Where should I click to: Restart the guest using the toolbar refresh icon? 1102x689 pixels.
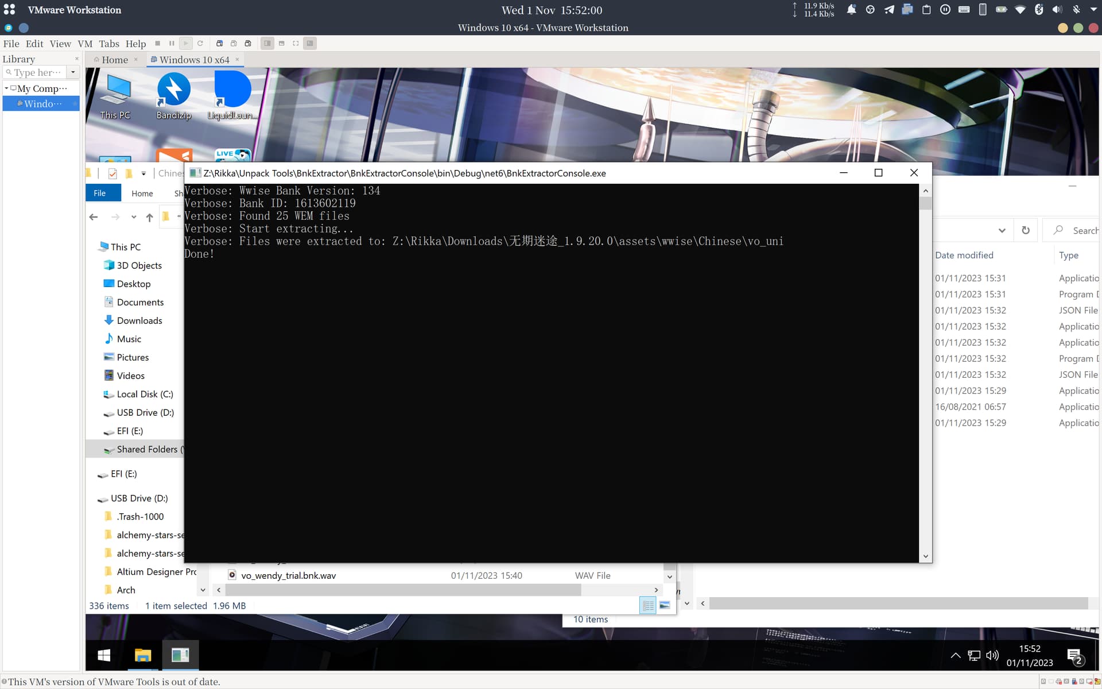pos(200,44)
